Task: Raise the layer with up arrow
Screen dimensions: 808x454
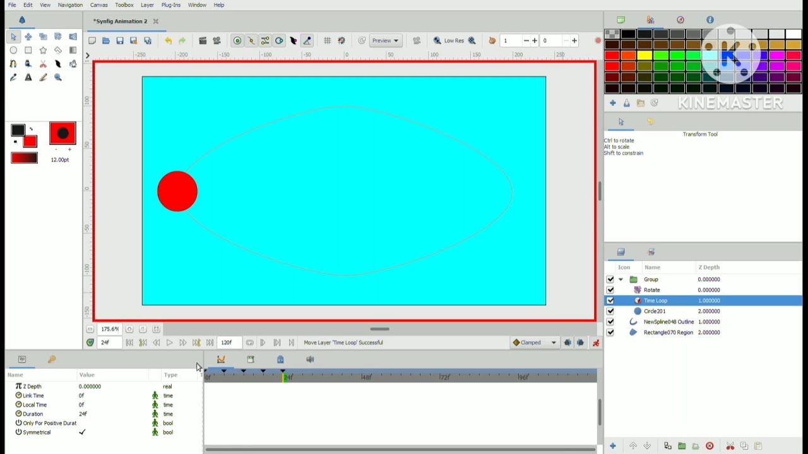Action: (x=633, y=446)
